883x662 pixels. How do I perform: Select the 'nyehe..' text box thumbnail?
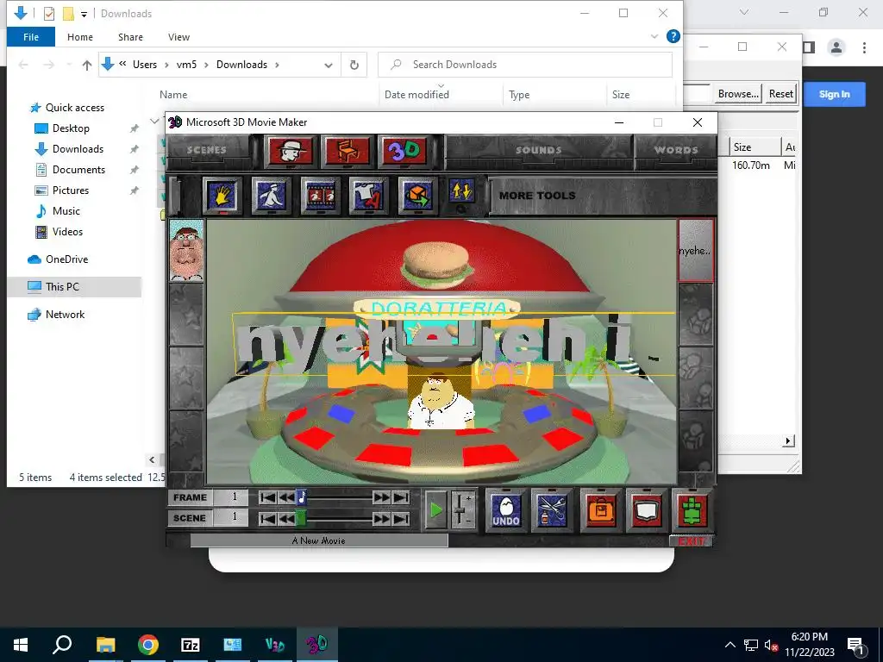click(x=696, y=251)
